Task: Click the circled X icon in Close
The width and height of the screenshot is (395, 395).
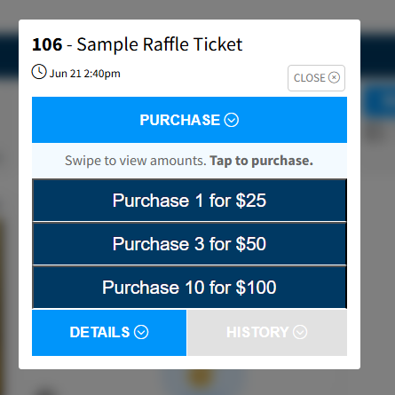Action: pos(334,78)
